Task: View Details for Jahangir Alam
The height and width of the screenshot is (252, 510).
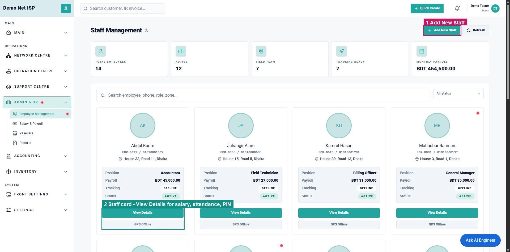Action: click(x=241, y=213)
